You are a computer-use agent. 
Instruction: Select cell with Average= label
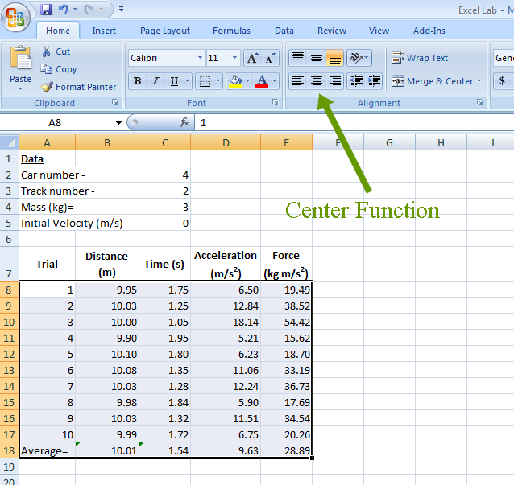click(48, 450)
